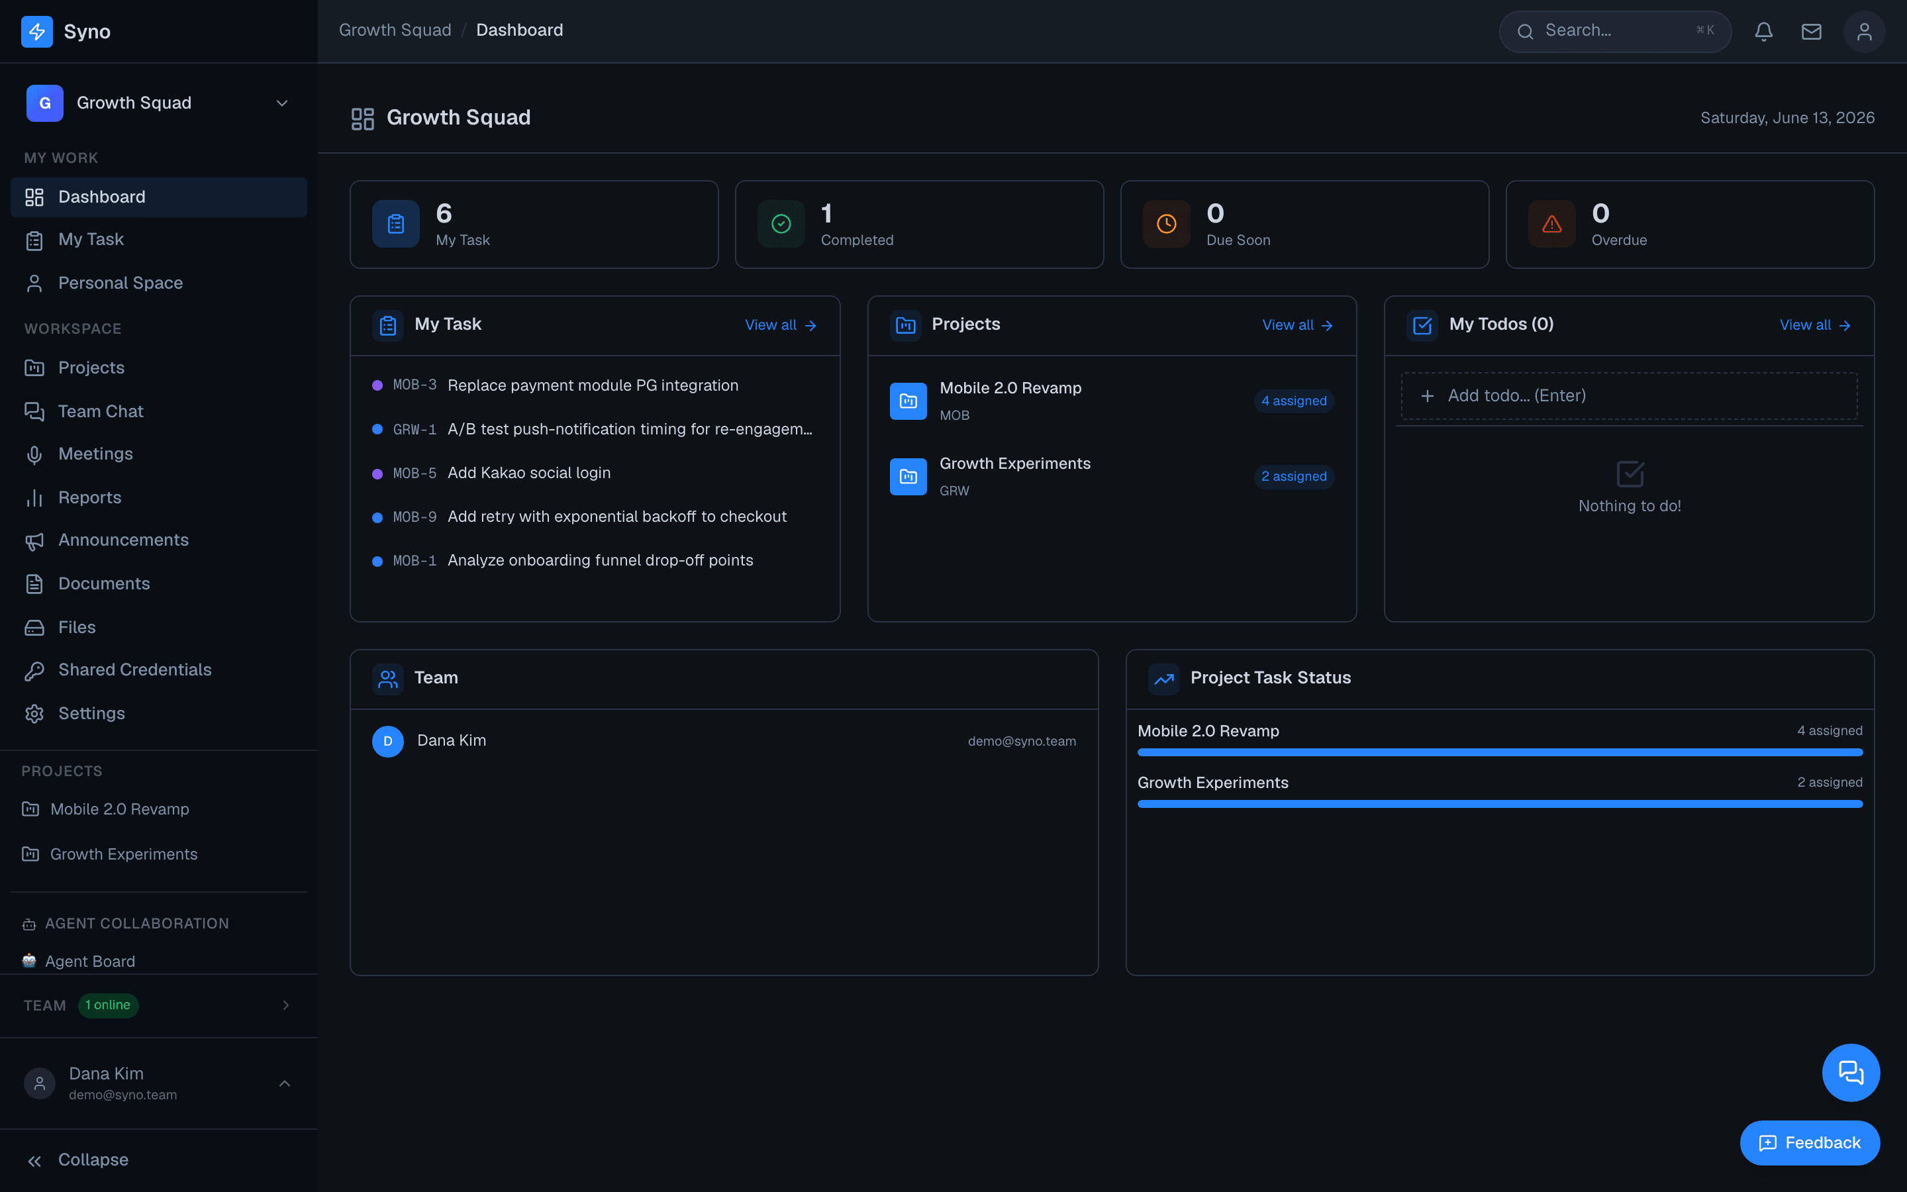
Task: Open Shared Credentials
Action: 158,670
